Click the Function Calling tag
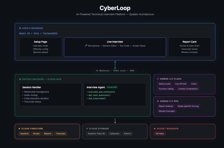224x148 pixels. tap(166, 89)
